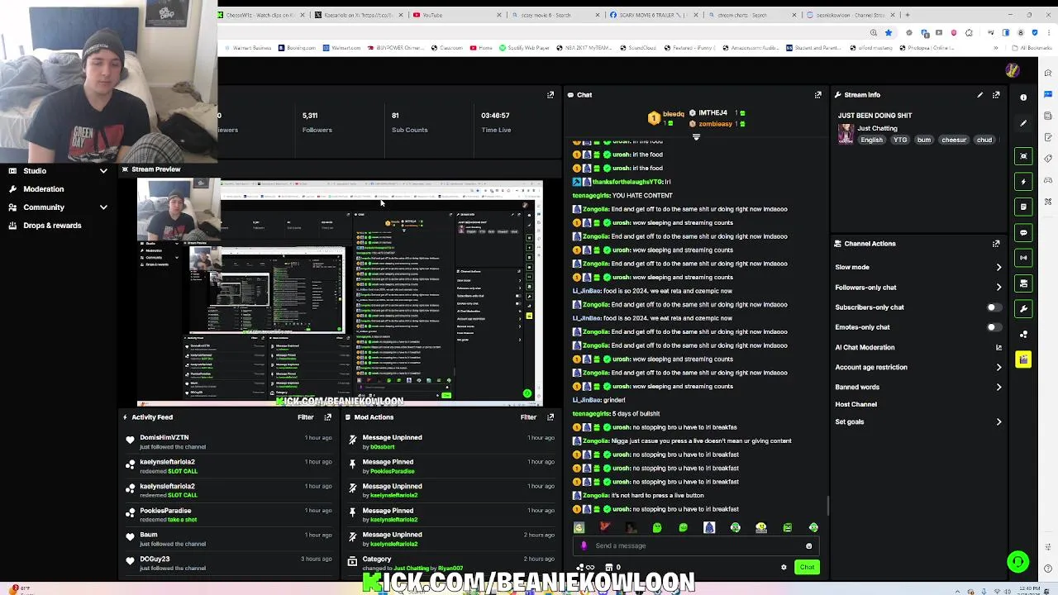Pop out the Stream Info panel
Viewport: 1058px width, 595px height.
click(x=996, y=95)
